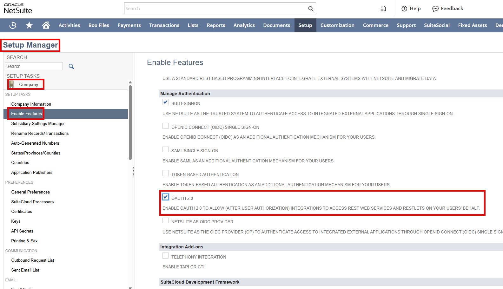Open Keys in sidebar
Viewport: 503px width, 289px height.
coord(16,221)
